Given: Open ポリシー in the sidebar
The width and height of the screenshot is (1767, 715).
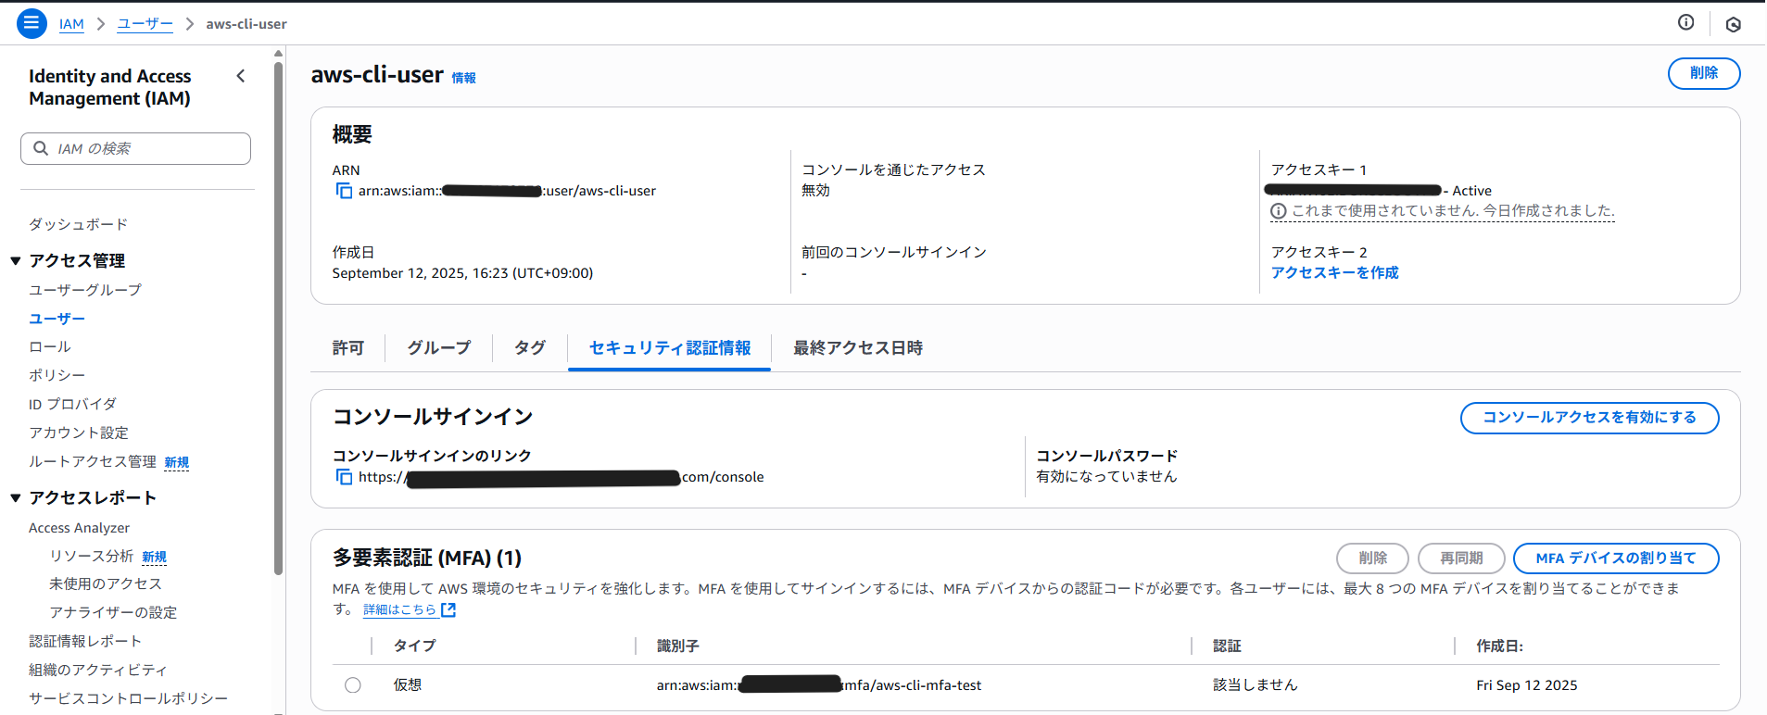Looking at the screenshot, I should coord(57,375).
